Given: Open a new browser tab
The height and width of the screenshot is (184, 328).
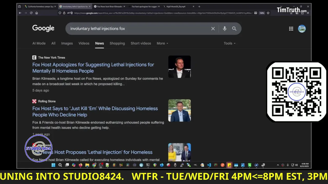Looking at the screenshot, I should click(199, 6).
